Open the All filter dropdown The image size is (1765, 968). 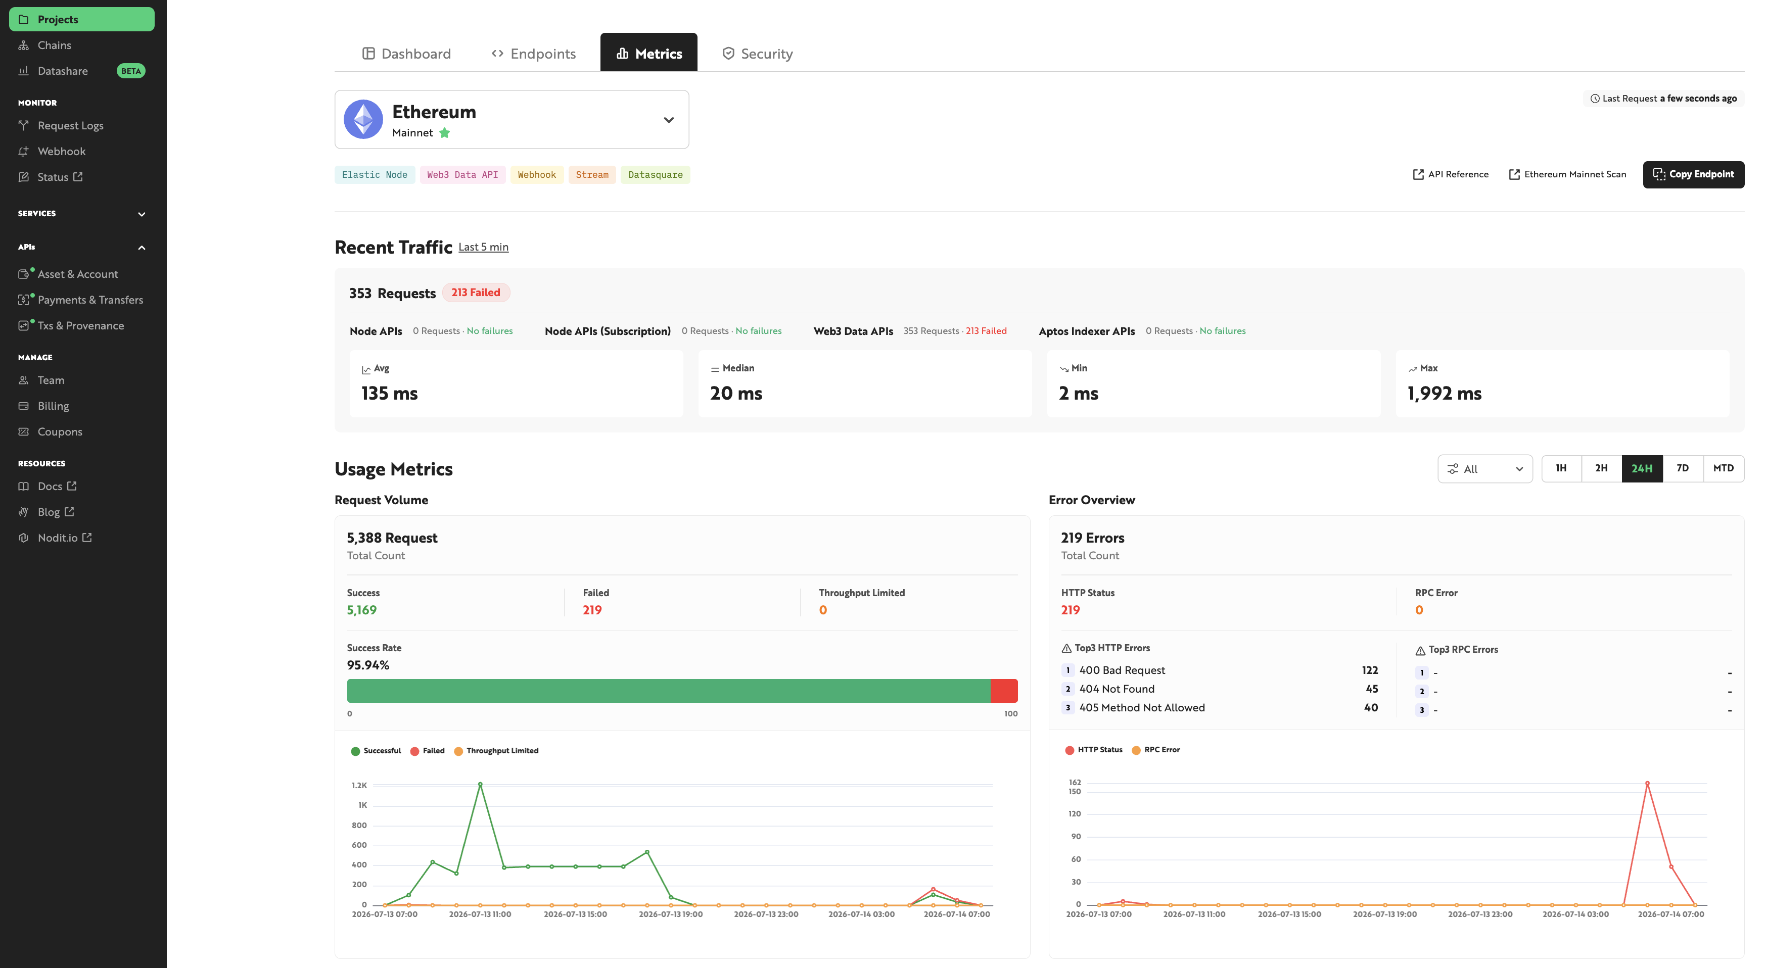click(1485, 468)
